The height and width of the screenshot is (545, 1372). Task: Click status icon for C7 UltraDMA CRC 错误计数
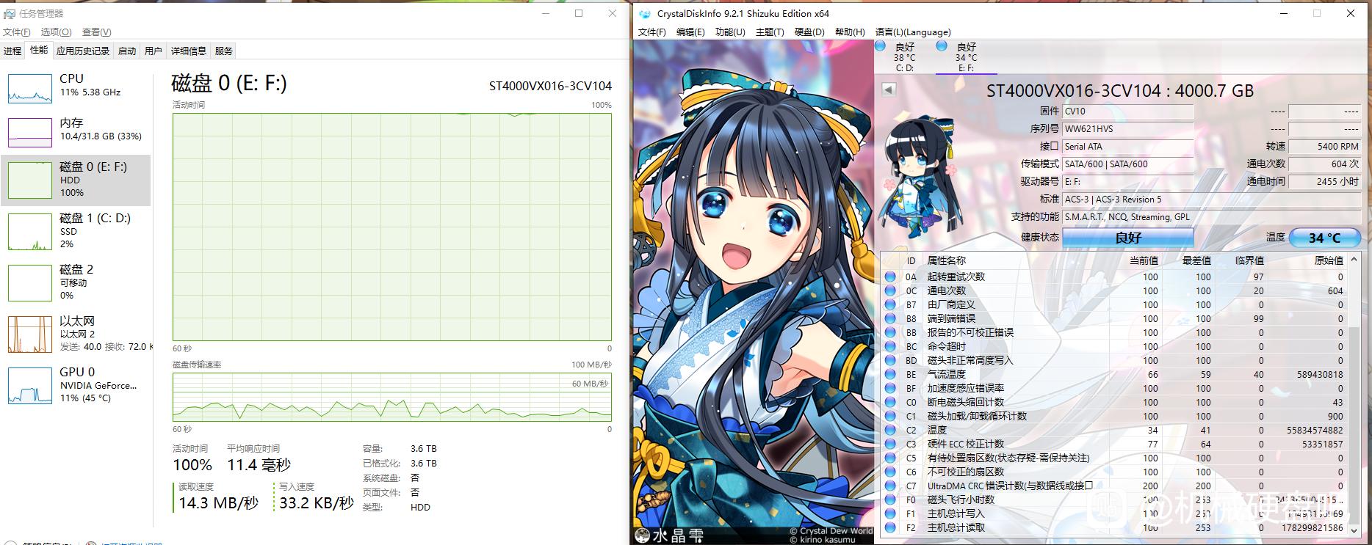[890, 486]
